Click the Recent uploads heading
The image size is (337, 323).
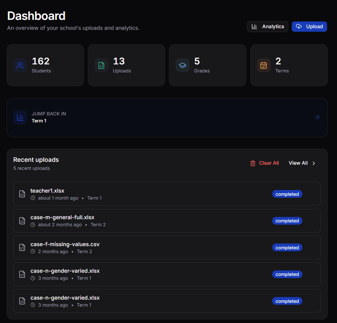point(36,160)
